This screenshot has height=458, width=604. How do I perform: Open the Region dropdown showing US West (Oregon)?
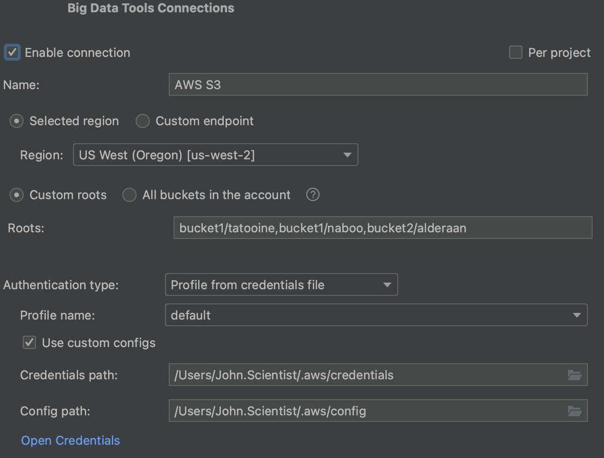[x=215, y=155]
